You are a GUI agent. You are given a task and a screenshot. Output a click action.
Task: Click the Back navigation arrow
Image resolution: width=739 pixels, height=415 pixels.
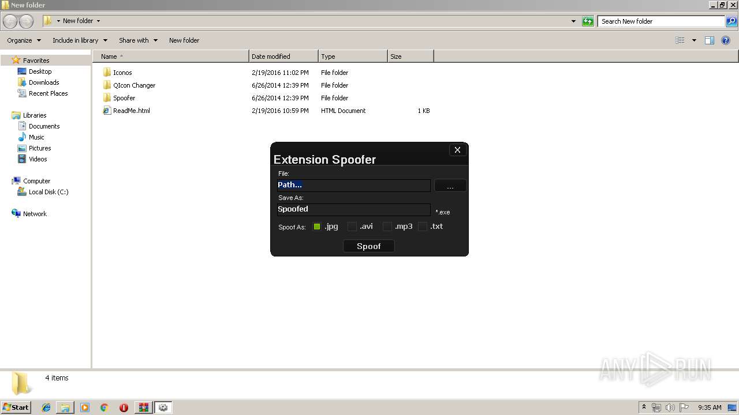10,21
